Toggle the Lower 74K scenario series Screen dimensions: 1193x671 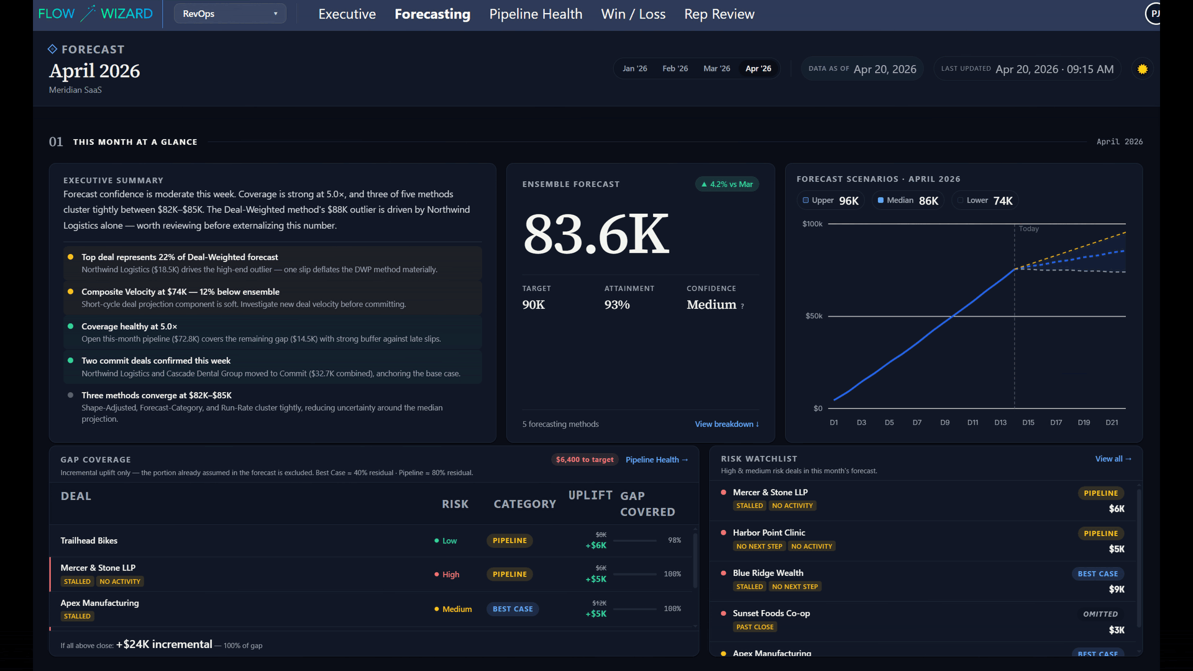point(985,200)
